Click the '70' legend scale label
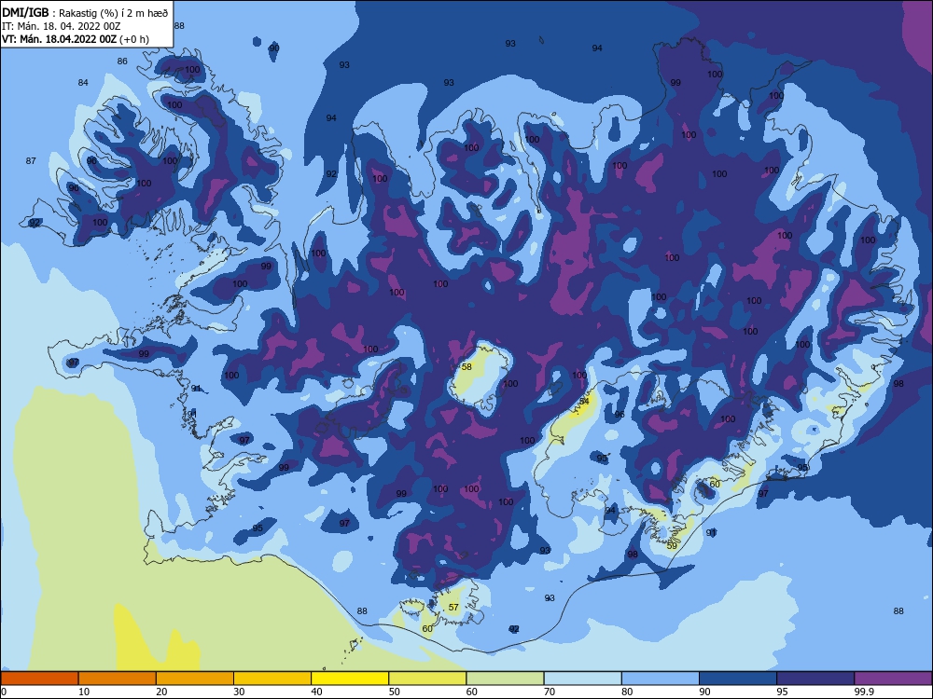This screenshot has width=933, height=699. click(550, 692)
